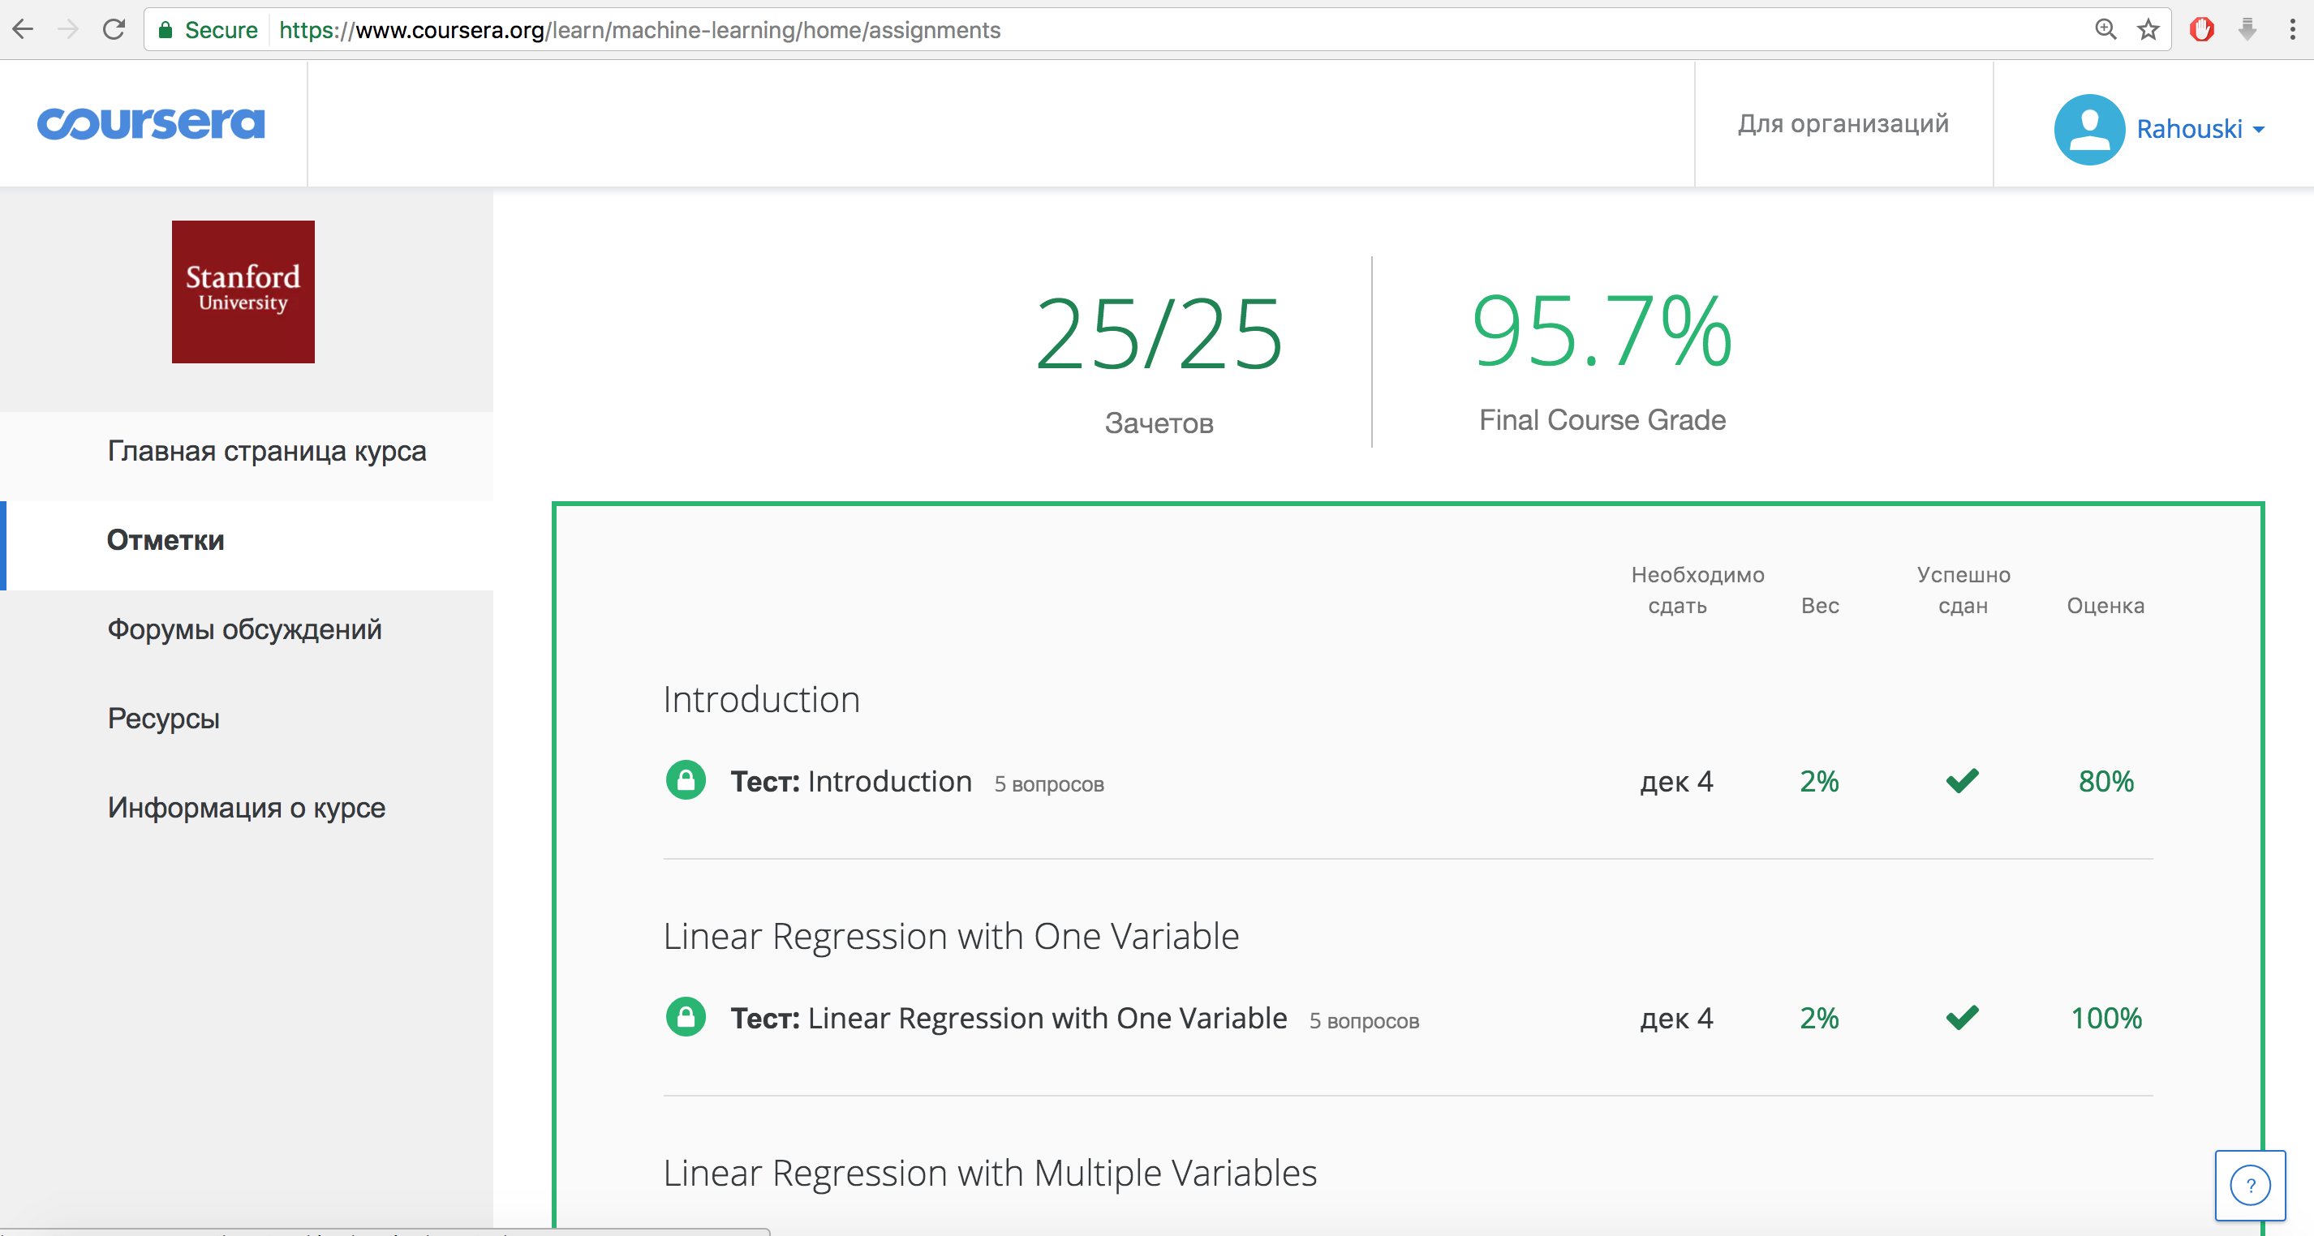The height and width of the screenshot is (1236, 2314).
Task: Click lock icon beside Linear Regression test
Action: 686,1017
